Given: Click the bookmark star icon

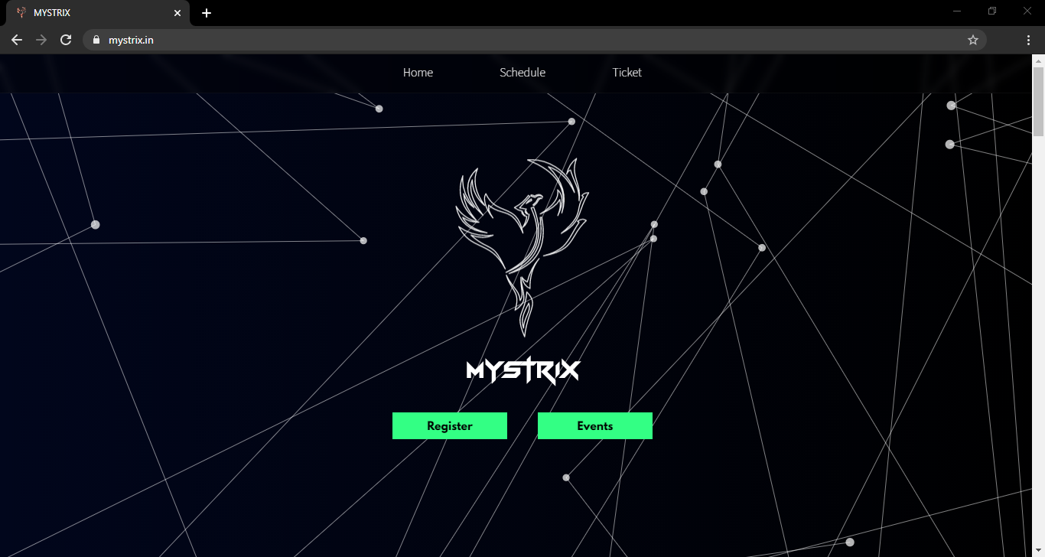Looking at the screenshot, I should [x=972, y=40].
